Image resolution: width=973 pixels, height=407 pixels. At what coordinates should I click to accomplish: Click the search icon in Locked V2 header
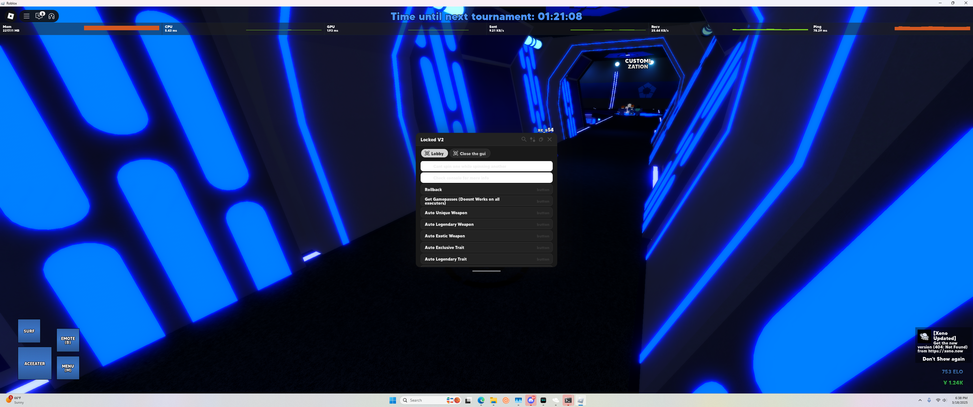pyautogui.click(x=524, y=139)
